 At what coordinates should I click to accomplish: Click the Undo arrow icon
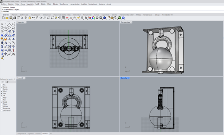(33, 18)
